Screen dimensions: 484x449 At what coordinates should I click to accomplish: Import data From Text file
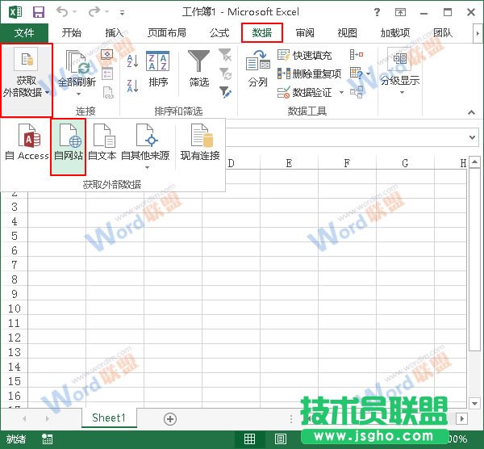coord(102,142)
